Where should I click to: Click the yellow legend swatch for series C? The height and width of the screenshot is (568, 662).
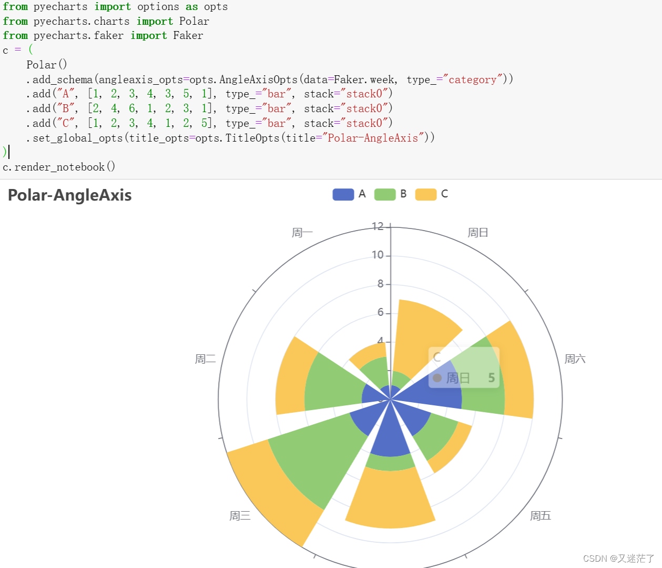coord(426,194)
